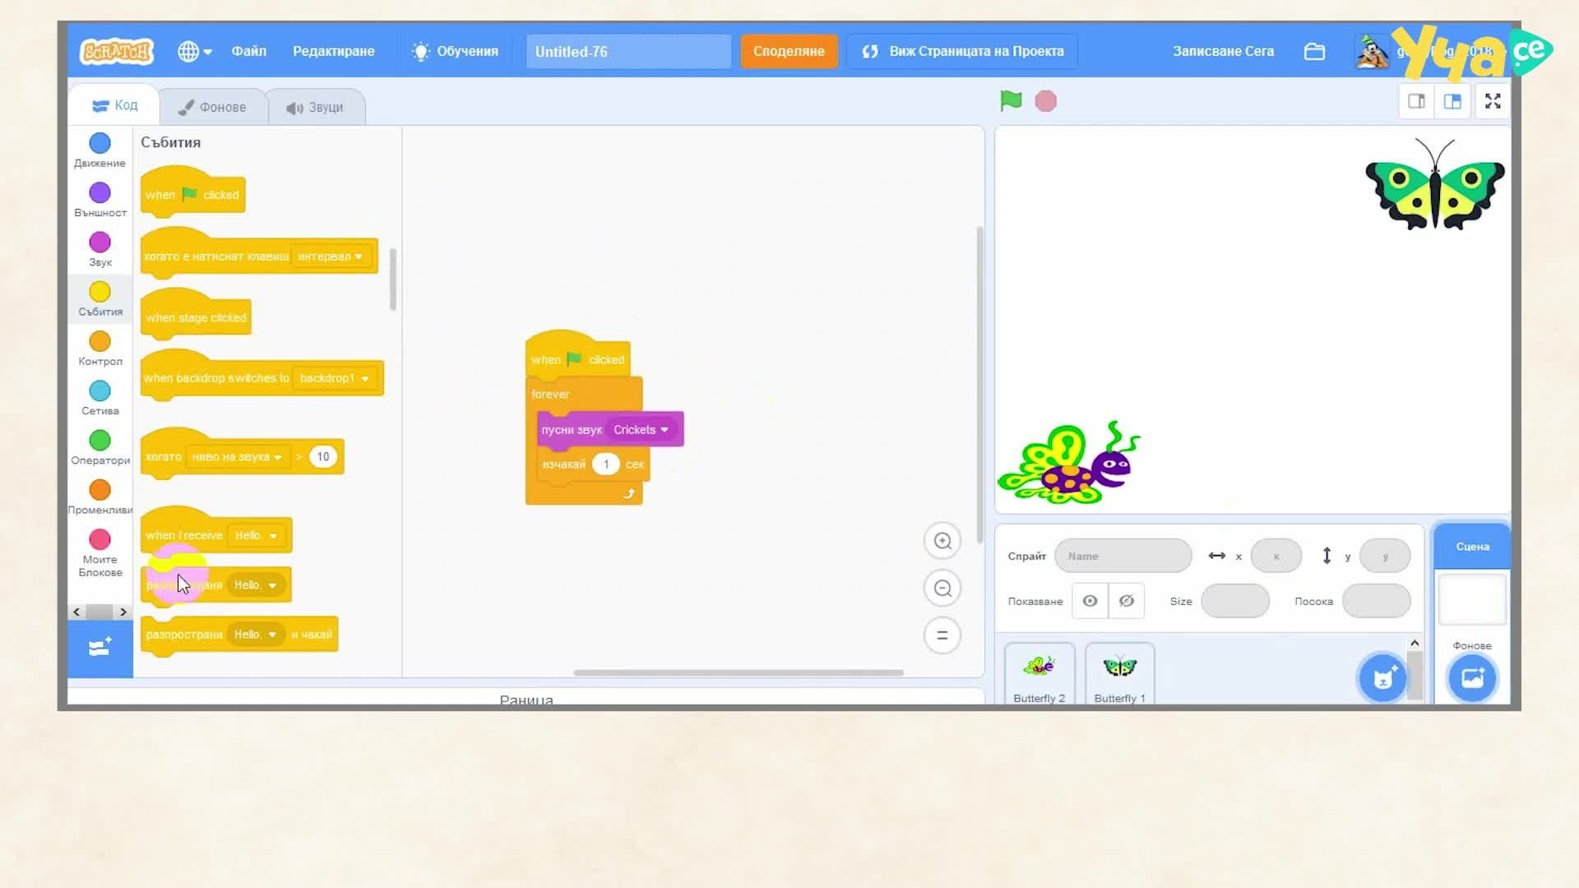
Task: Click Виж Страницата на Проекта button
Action: click(962, 51)
